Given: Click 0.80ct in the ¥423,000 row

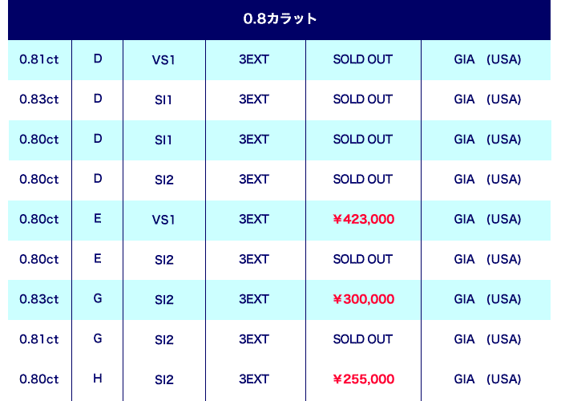Looking at the screenshot, I should (x=39, y=219).
